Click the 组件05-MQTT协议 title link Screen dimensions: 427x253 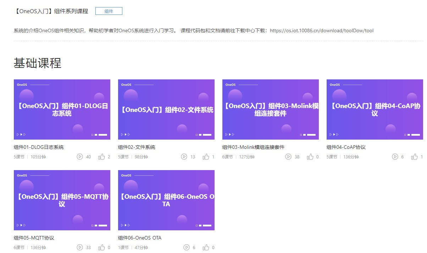(34, 238)
